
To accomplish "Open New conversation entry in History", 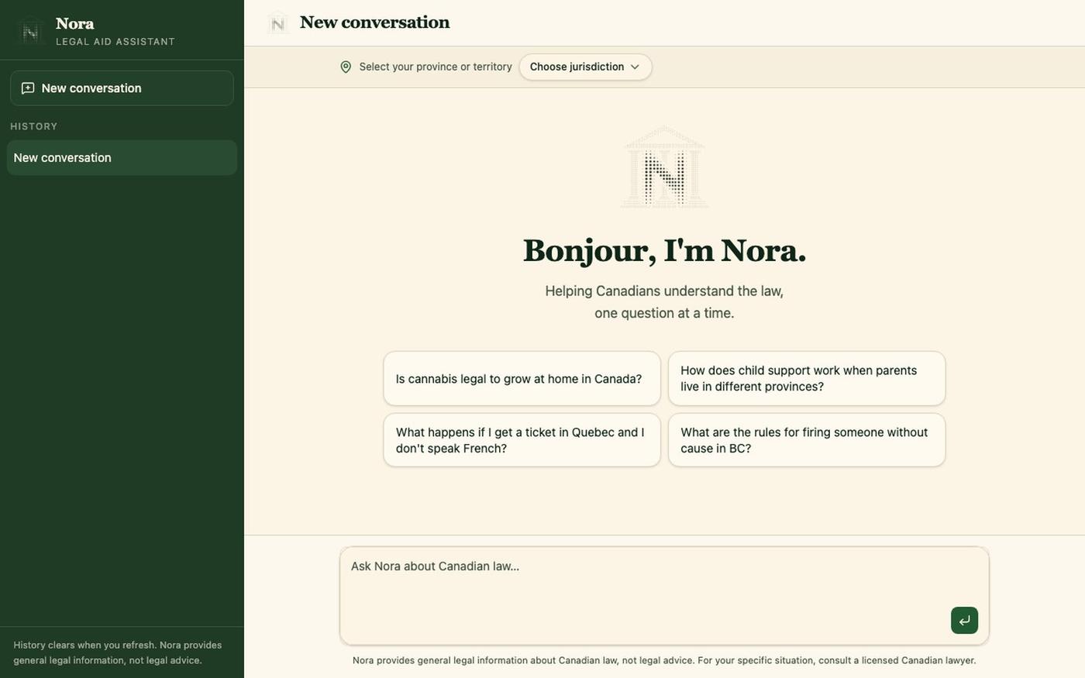I will click(122, 157).
